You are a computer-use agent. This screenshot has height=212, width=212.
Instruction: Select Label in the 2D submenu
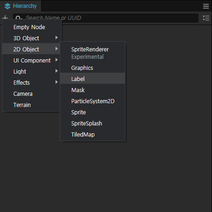click(x=93, y=78)
